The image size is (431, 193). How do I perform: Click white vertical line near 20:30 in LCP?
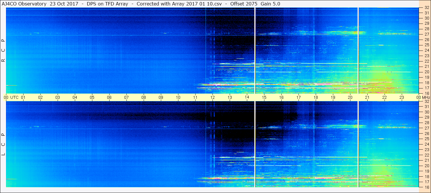pyautogui.click(x=358, y=144)
